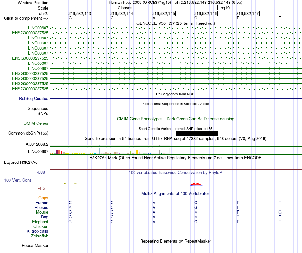Click the SNPs label under Sequences
The height and width of the screenshot is (253, 302).
(43, 114)
